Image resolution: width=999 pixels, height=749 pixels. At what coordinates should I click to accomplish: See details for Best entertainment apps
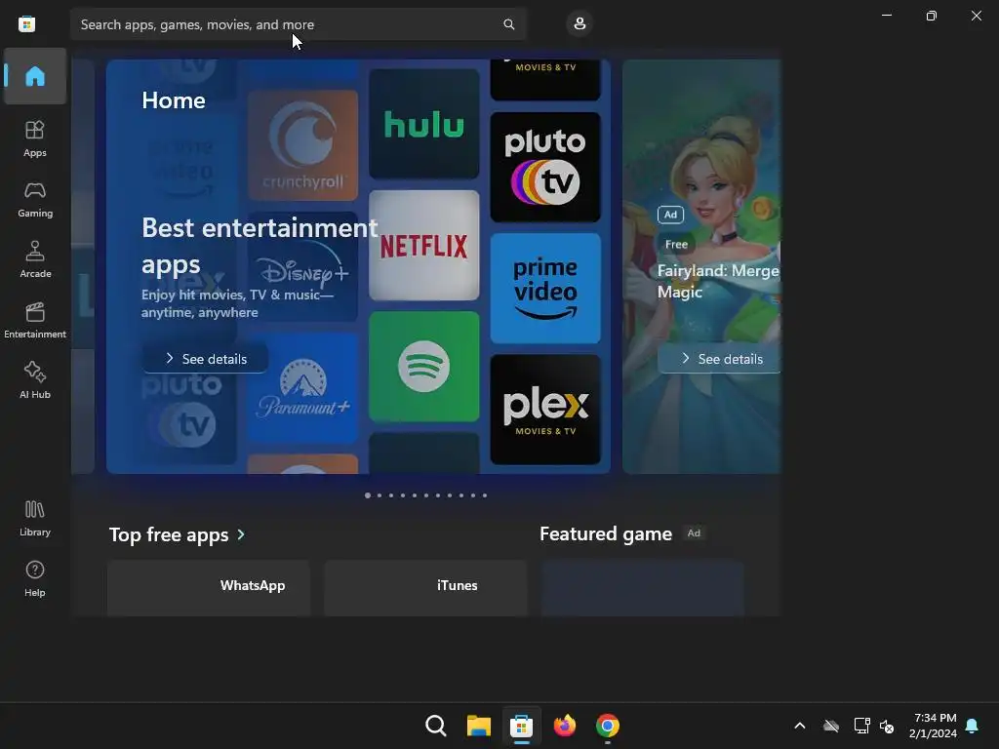coord(205,359)
